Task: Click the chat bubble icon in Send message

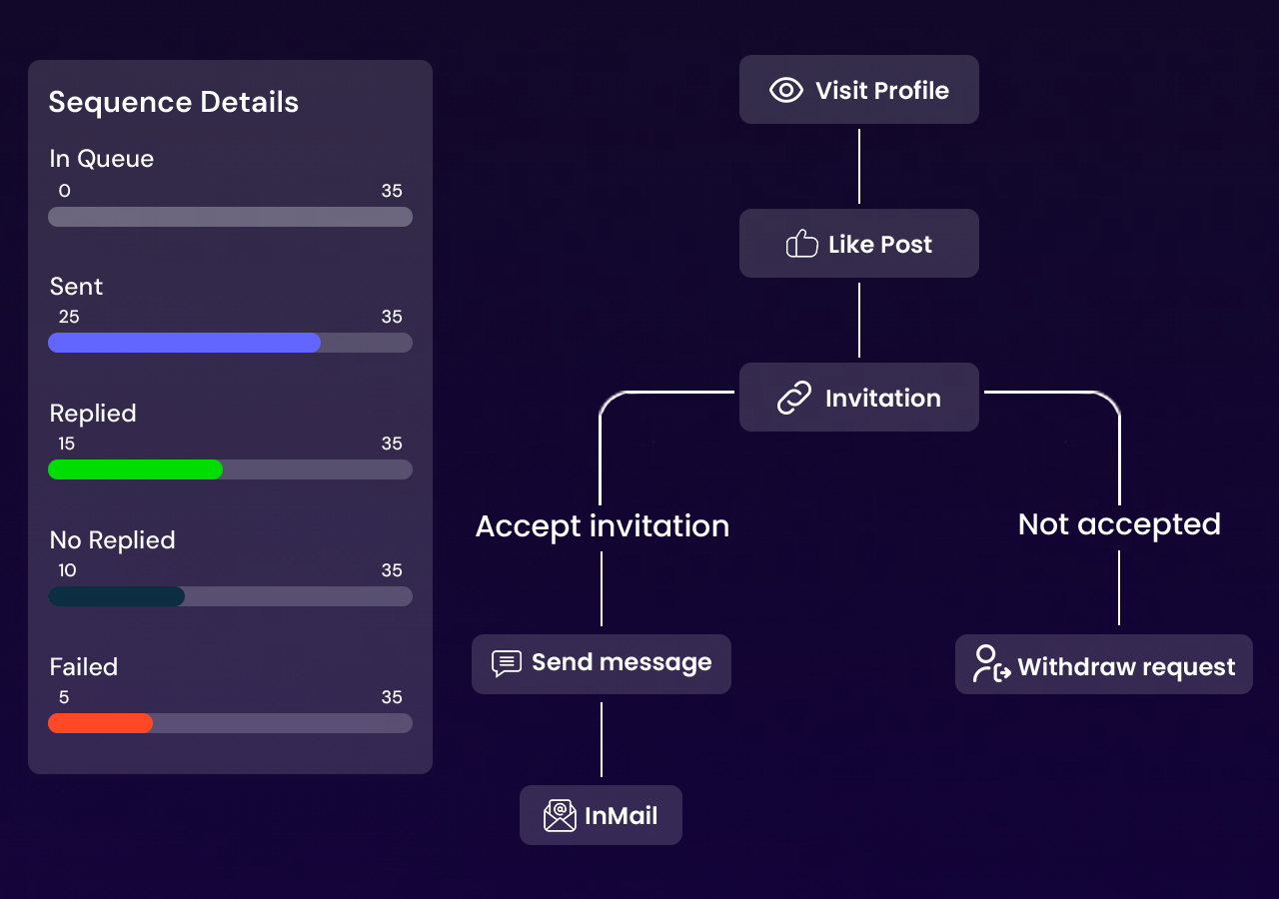Action: click(x=507, y=663)
